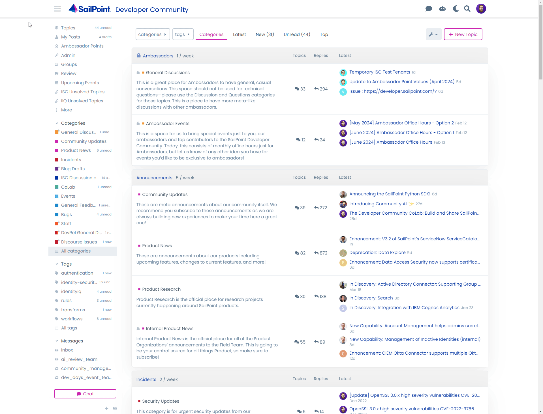The width and height of the screenshot is (543, 414).
Task: Open General Discussions subcategory
Action: 168,72
